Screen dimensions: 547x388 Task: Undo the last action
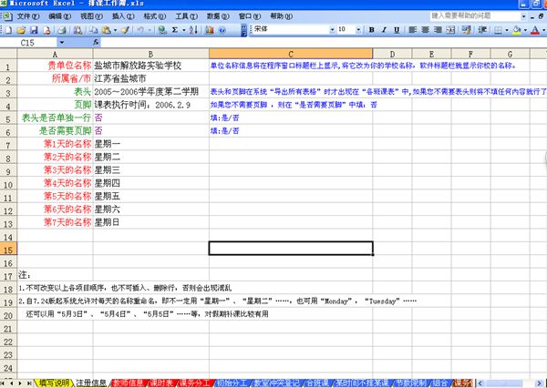tap(140, 30)
